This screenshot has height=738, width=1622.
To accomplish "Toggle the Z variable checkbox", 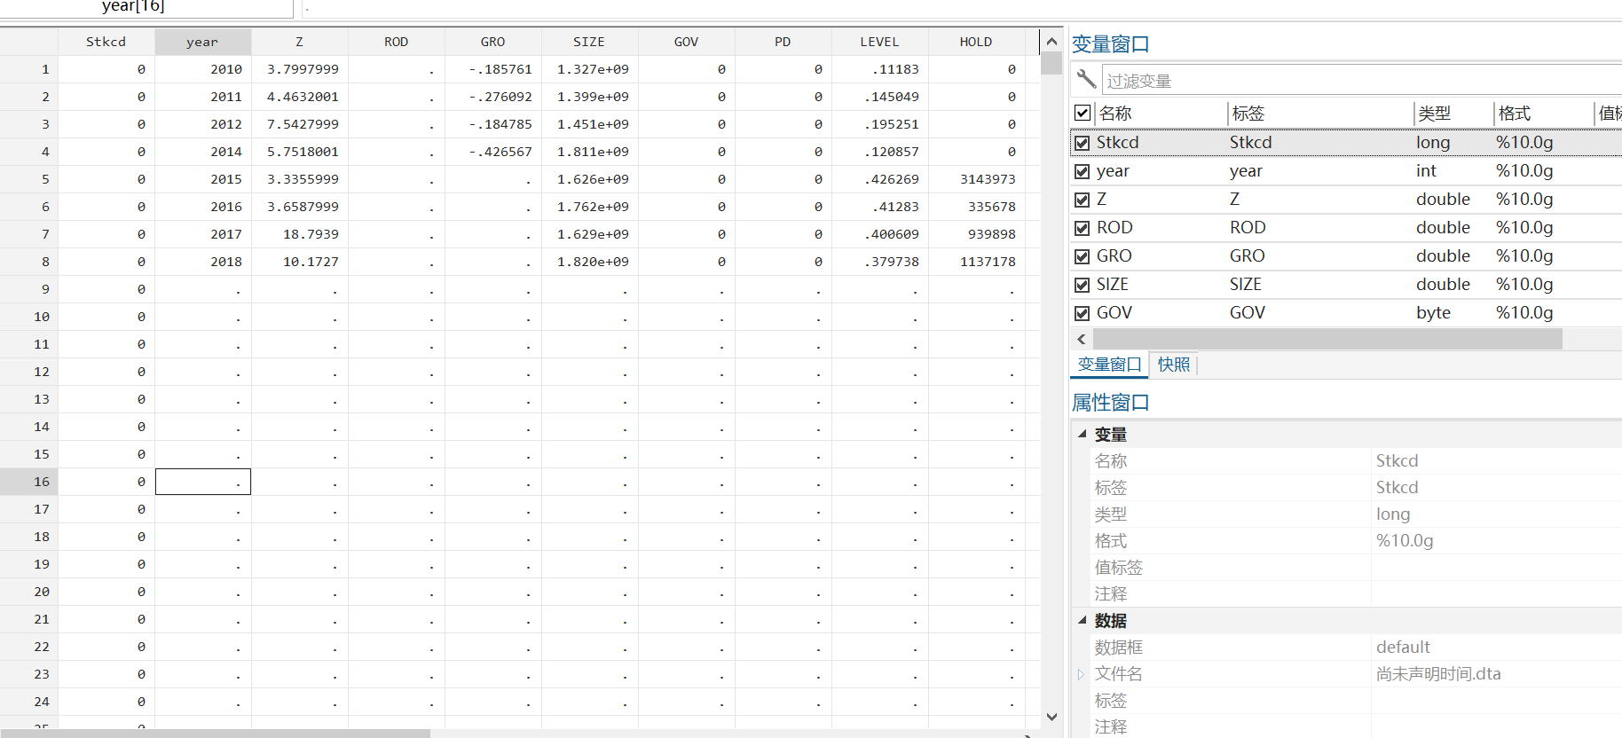I will coord(1082,200).
